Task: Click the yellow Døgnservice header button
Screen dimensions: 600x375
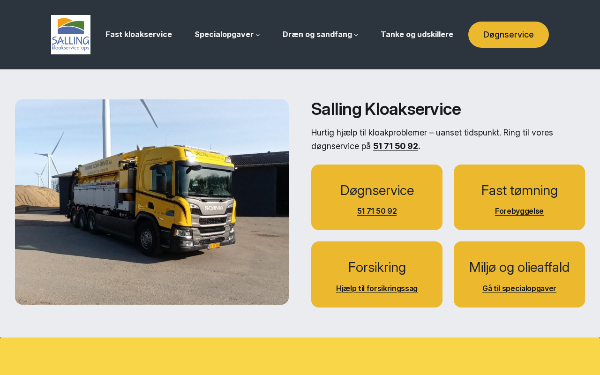Action: pos(509,35)
